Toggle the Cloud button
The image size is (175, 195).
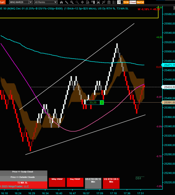coord(133,2)
